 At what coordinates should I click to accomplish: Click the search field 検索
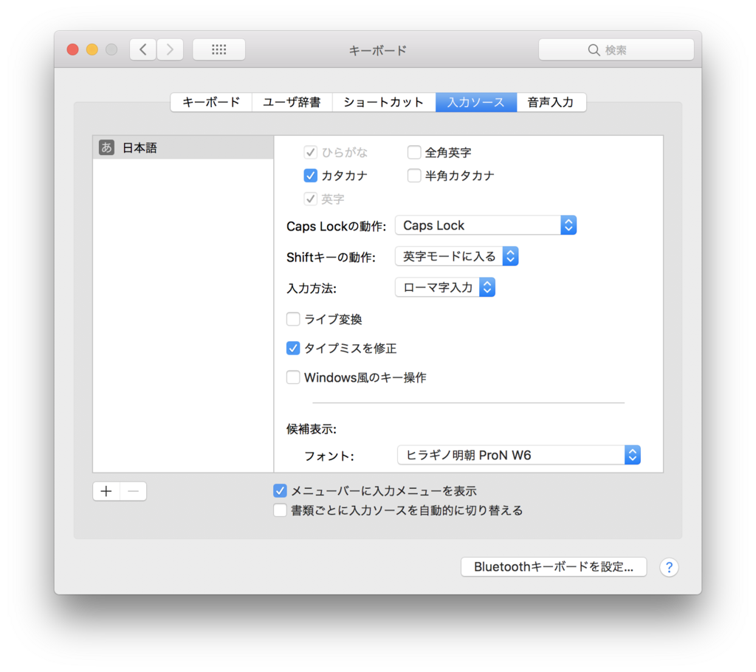(616, 49)
